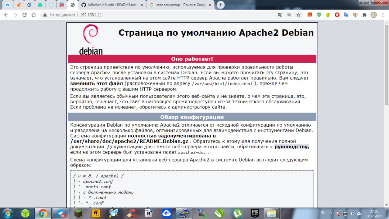Open the Windows Start button
Viewport: 389px width, 219px height.
[x=7, y=213]
